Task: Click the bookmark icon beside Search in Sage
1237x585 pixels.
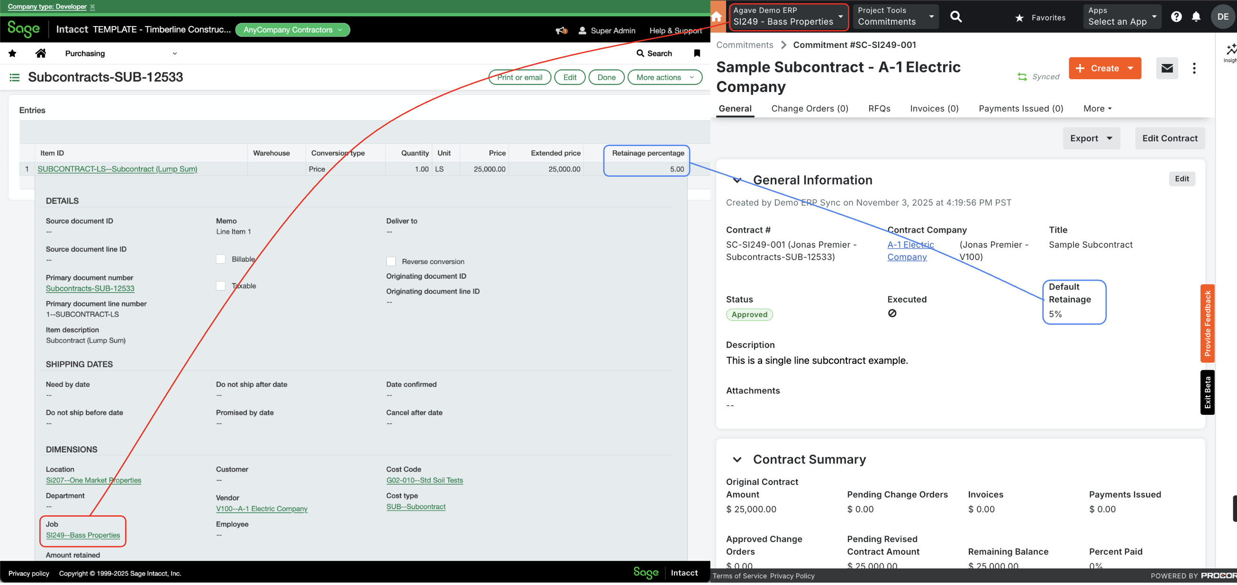Action: [x=697, y=53]
